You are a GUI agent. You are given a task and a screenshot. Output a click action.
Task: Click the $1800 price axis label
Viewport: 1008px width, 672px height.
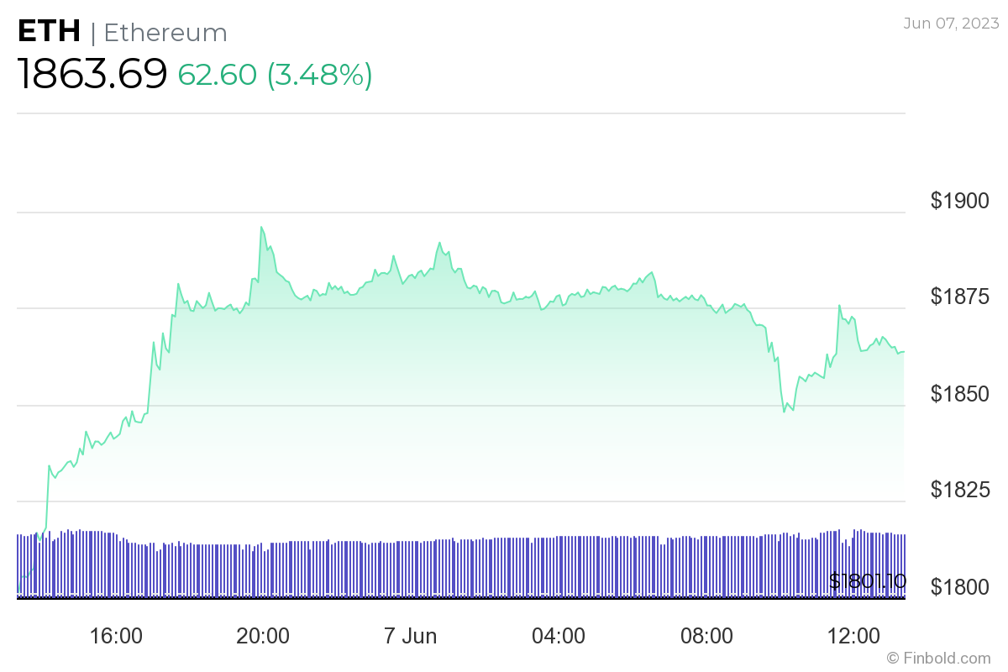click(x=960, y=586)
